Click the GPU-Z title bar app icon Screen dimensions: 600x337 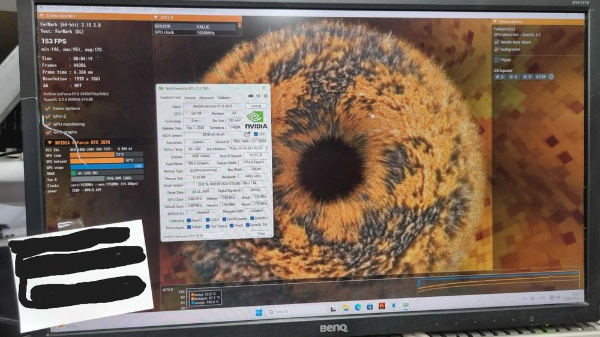[161, 88]
